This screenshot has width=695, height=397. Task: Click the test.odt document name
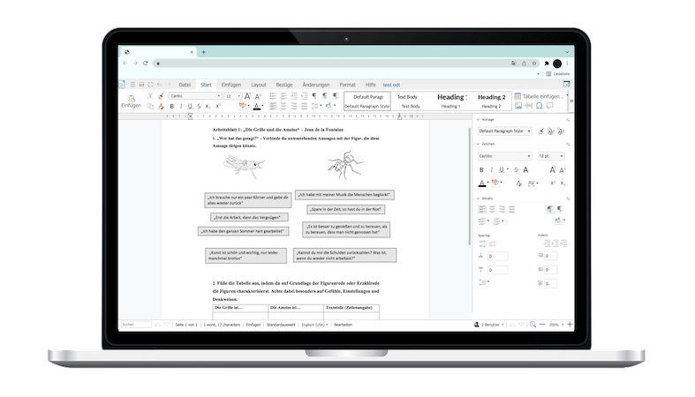coord(391,85)
